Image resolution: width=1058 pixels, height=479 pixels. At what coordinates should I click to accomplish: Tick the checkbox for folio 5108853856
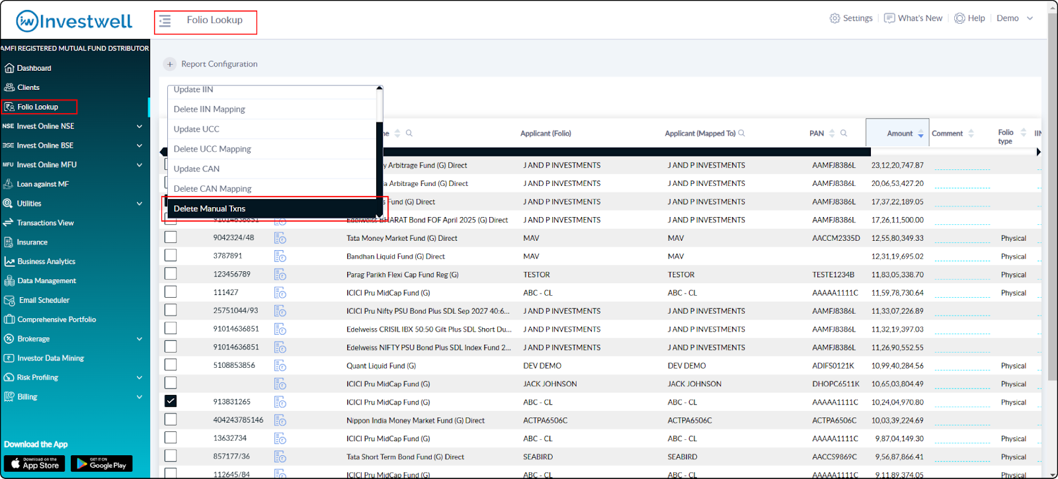[171, 365]
